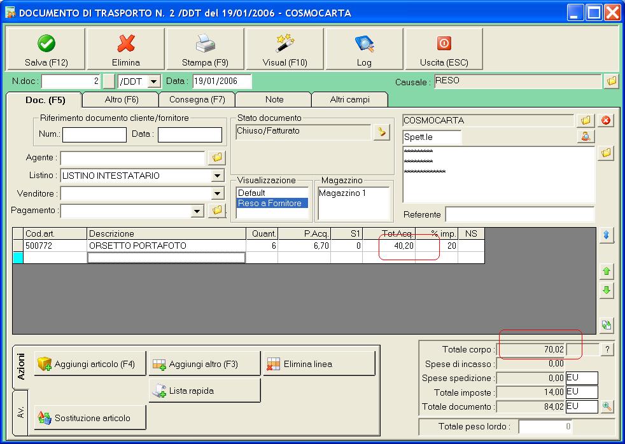The width and height of the screenshot is (625, 444).
Task: Click Aggiungi articolo (F4)
Action: point(90,364)
